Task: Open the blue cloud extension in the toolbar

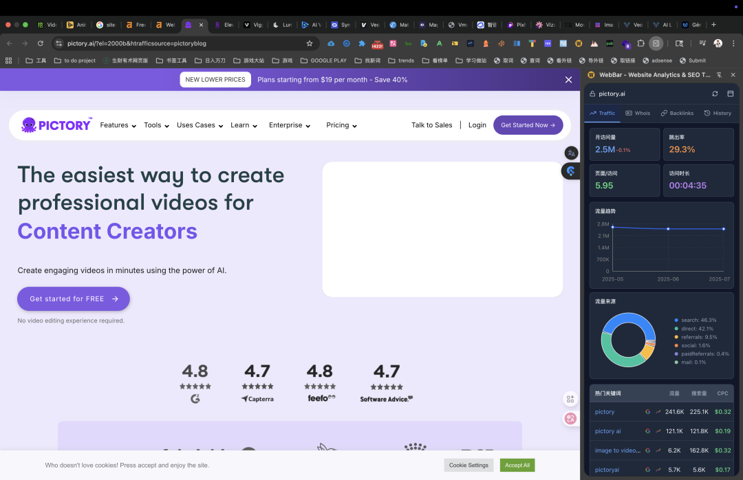Action: (331, 43)
